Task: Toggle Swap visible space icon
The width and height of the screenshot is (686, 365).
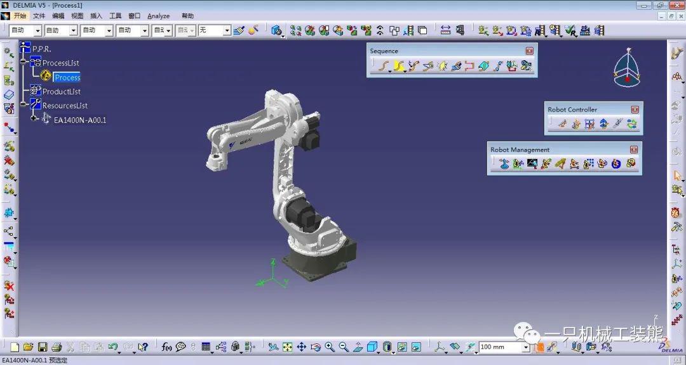Action: pos(416,347)
